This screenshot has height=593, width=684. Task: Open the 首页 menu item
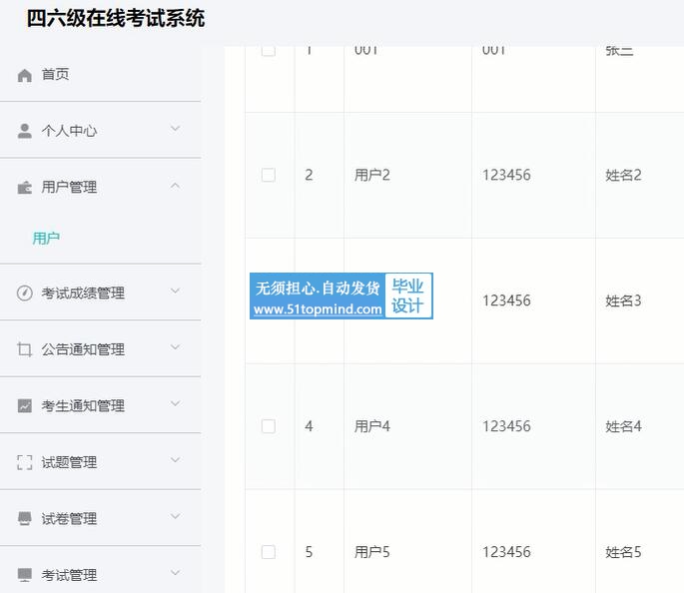(100, 75)
